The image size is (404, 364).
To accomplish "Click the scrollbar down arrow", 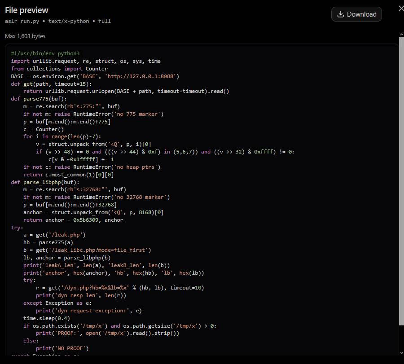I will tap(401, 353).
